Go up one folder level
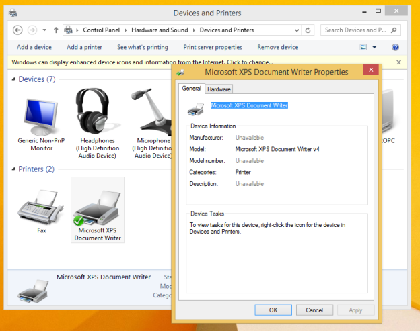This screenshot has height=331, width=420. point(55,30)
